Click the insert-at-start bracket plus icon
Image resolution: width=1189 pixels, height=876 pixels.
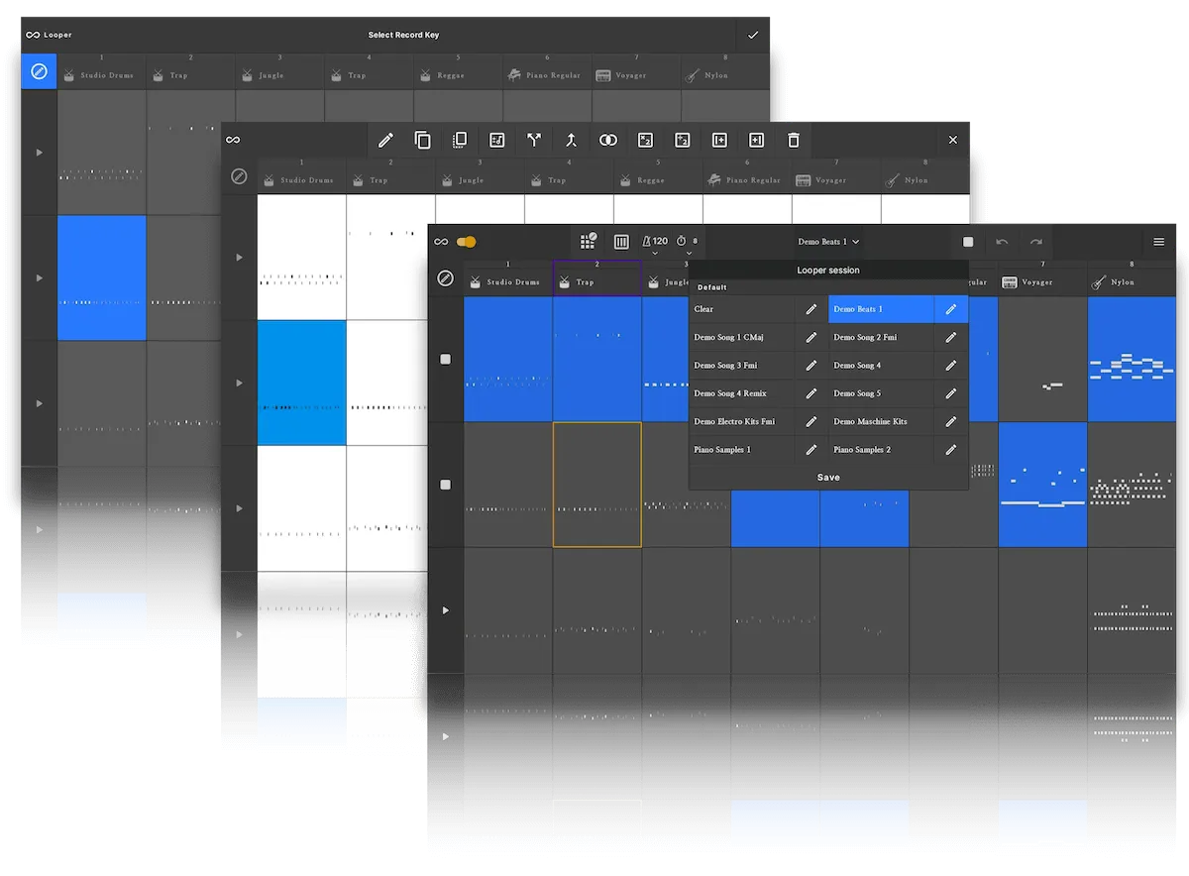(x=720, y=141)
